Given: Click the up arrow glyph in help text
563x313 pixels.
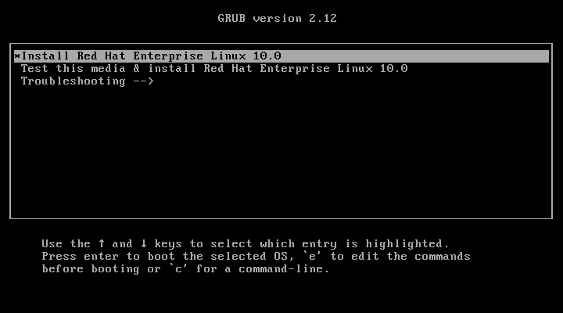Looking at the screenshot, I should tap(102, 243).
